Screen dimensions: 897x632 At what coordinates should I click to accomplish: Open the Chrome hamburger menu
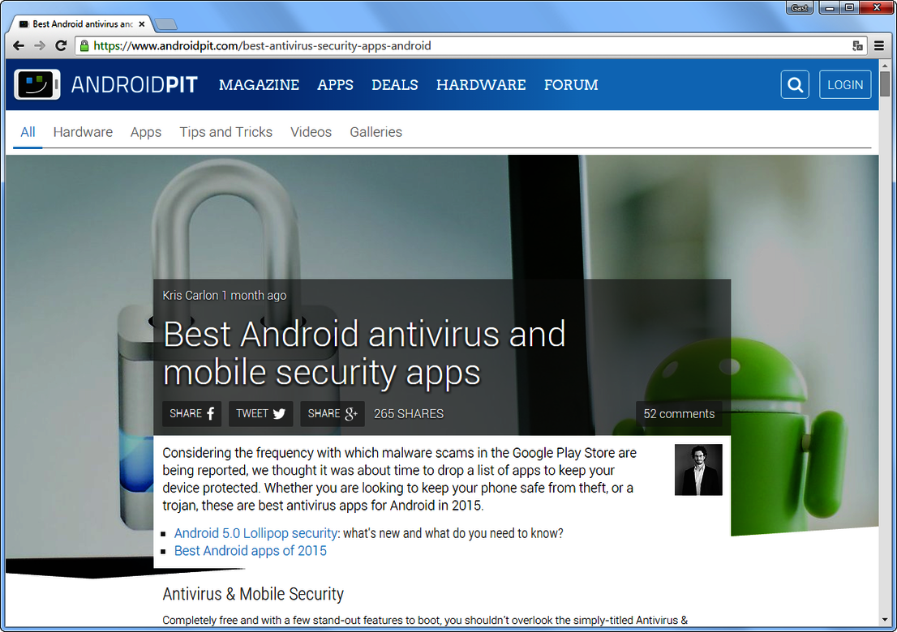tap(879, 45)
